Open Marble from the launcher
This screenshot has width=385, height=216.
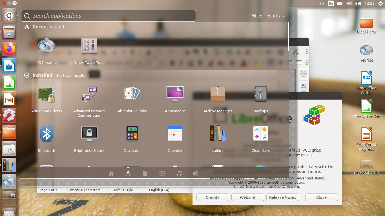pos(9,181)
